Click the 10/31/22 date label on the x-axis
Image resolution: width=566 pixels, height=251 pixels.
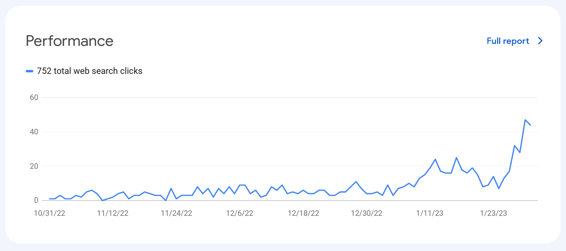(50, 213)
